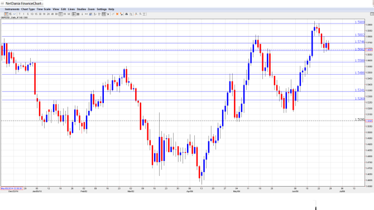Open the View menu
This screenshot has height=210, width=374.
tap(56, 9)
